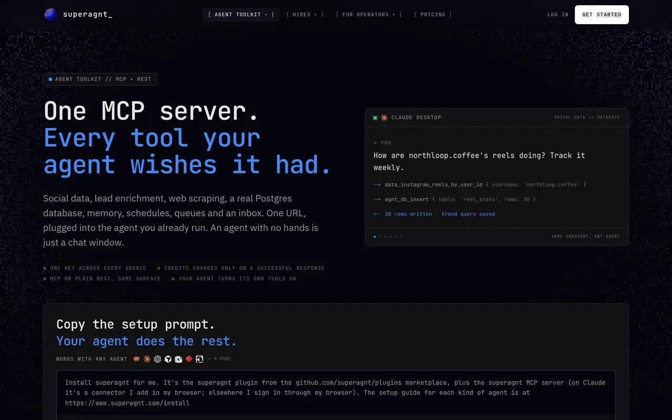Select the last carousel dot in the demo card
This screenshot has width=672, height=420.
click(x=401, y=237)
